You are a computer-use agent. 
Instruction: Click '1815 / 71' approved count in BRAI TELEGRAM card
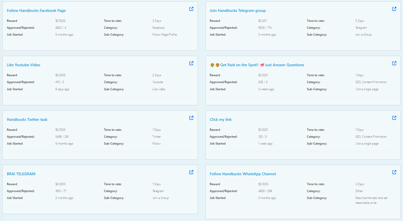coord(60,191)
